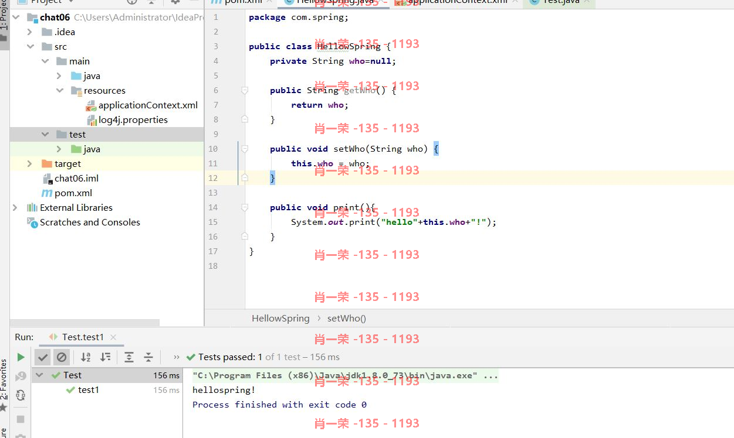Screen dimensions: 734x438
Task: Click the resources folder icon
Action: [x=76, y=91]
